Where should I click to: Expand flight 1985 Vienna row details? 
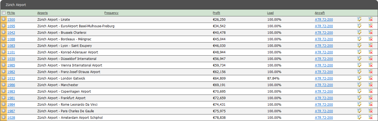pyautogui.click(x=4, y=65)
